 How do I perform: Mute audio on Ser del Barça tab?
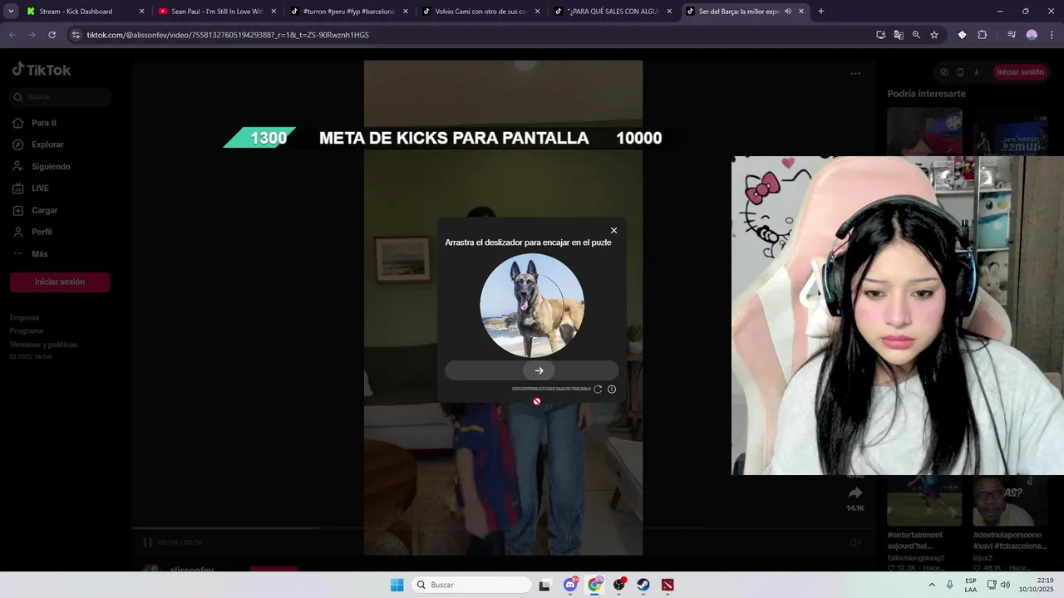[x=787, y=12]
